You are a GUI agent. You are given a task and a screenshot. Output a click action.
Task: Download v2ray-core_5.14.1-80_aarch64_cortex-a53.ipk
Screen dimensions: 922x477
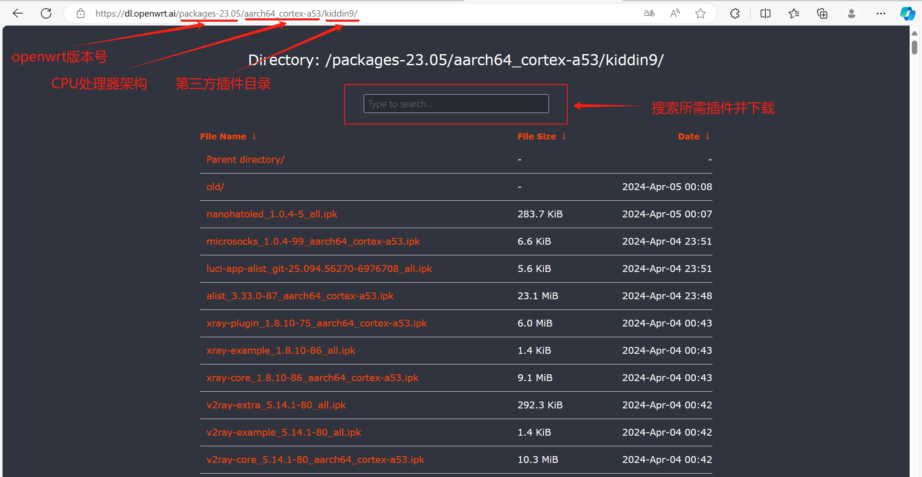click(x=315, y=460)
